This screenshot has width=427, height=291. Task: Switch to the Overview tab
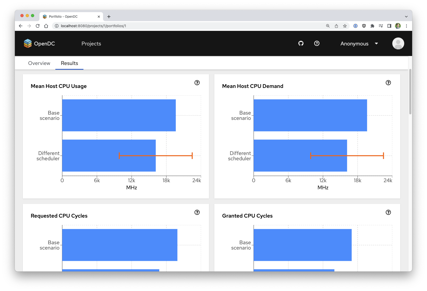coord(39,63)
